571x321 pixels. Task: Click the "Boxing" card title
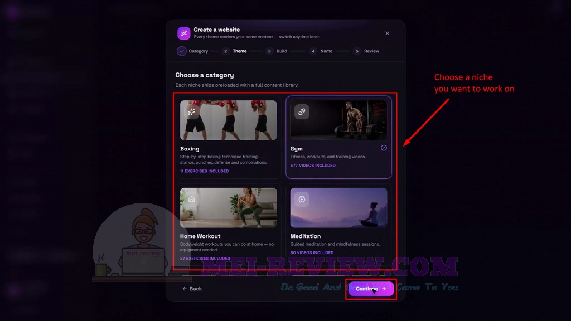tap(190, 149)
